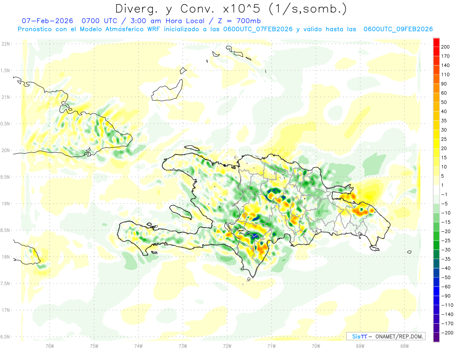The width and height of the screenshot is (454, 351).
Task: Click the latitude label '22N'
Action: point(6,44)
